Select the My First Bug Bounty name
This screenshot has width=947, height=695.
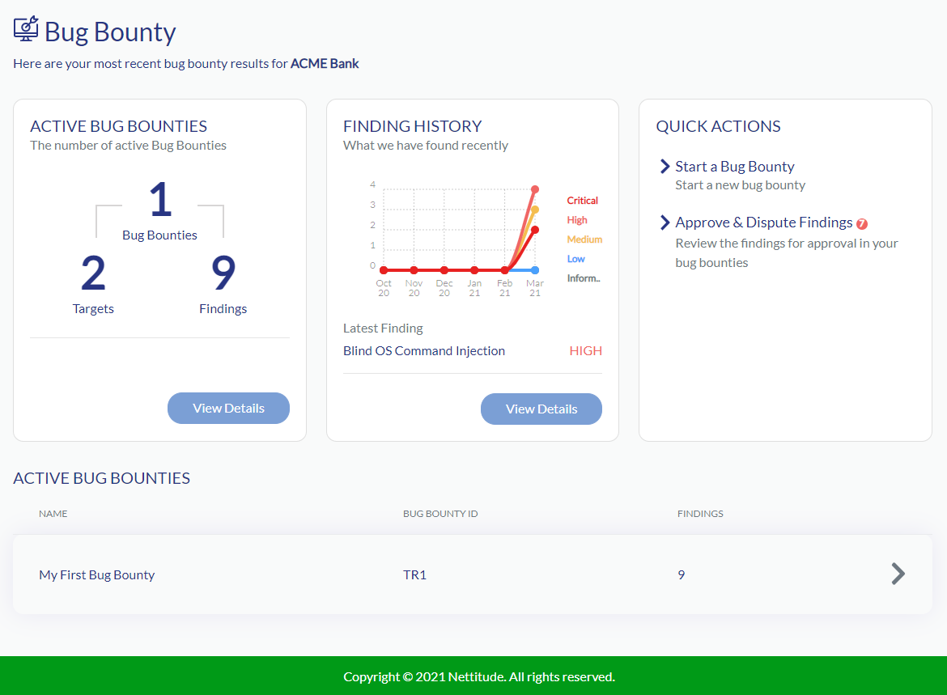pyautogui.click(x=96, y=574)
